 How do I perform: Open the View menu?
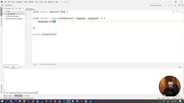14,2
